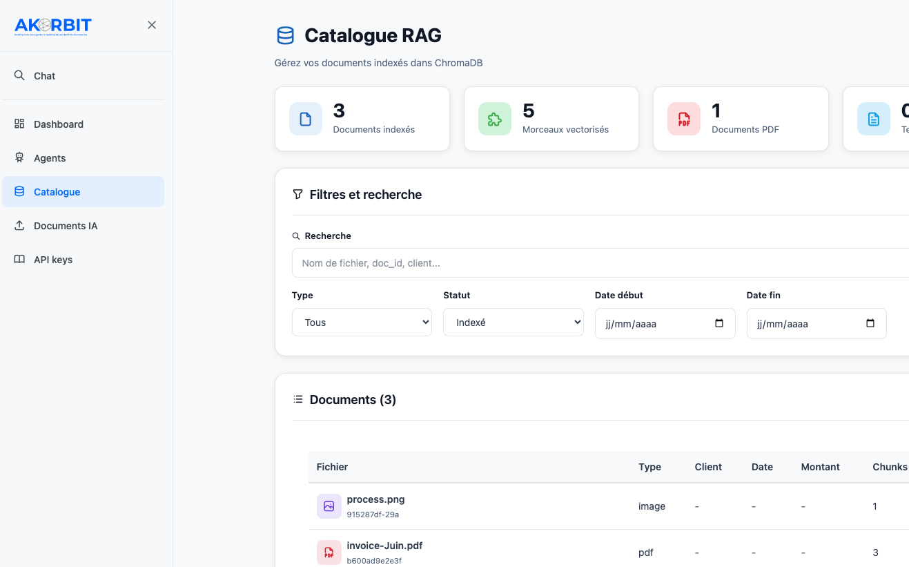This screenshot has width=909, height=567.
Task: Open the Agents section
Action: (50, 158)
